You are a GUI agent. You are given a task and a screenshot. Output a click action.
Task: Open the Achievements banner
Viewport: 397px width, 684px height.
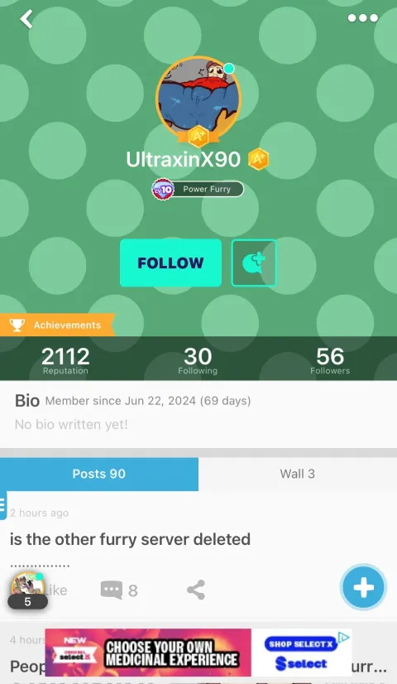tap(56, 325)
